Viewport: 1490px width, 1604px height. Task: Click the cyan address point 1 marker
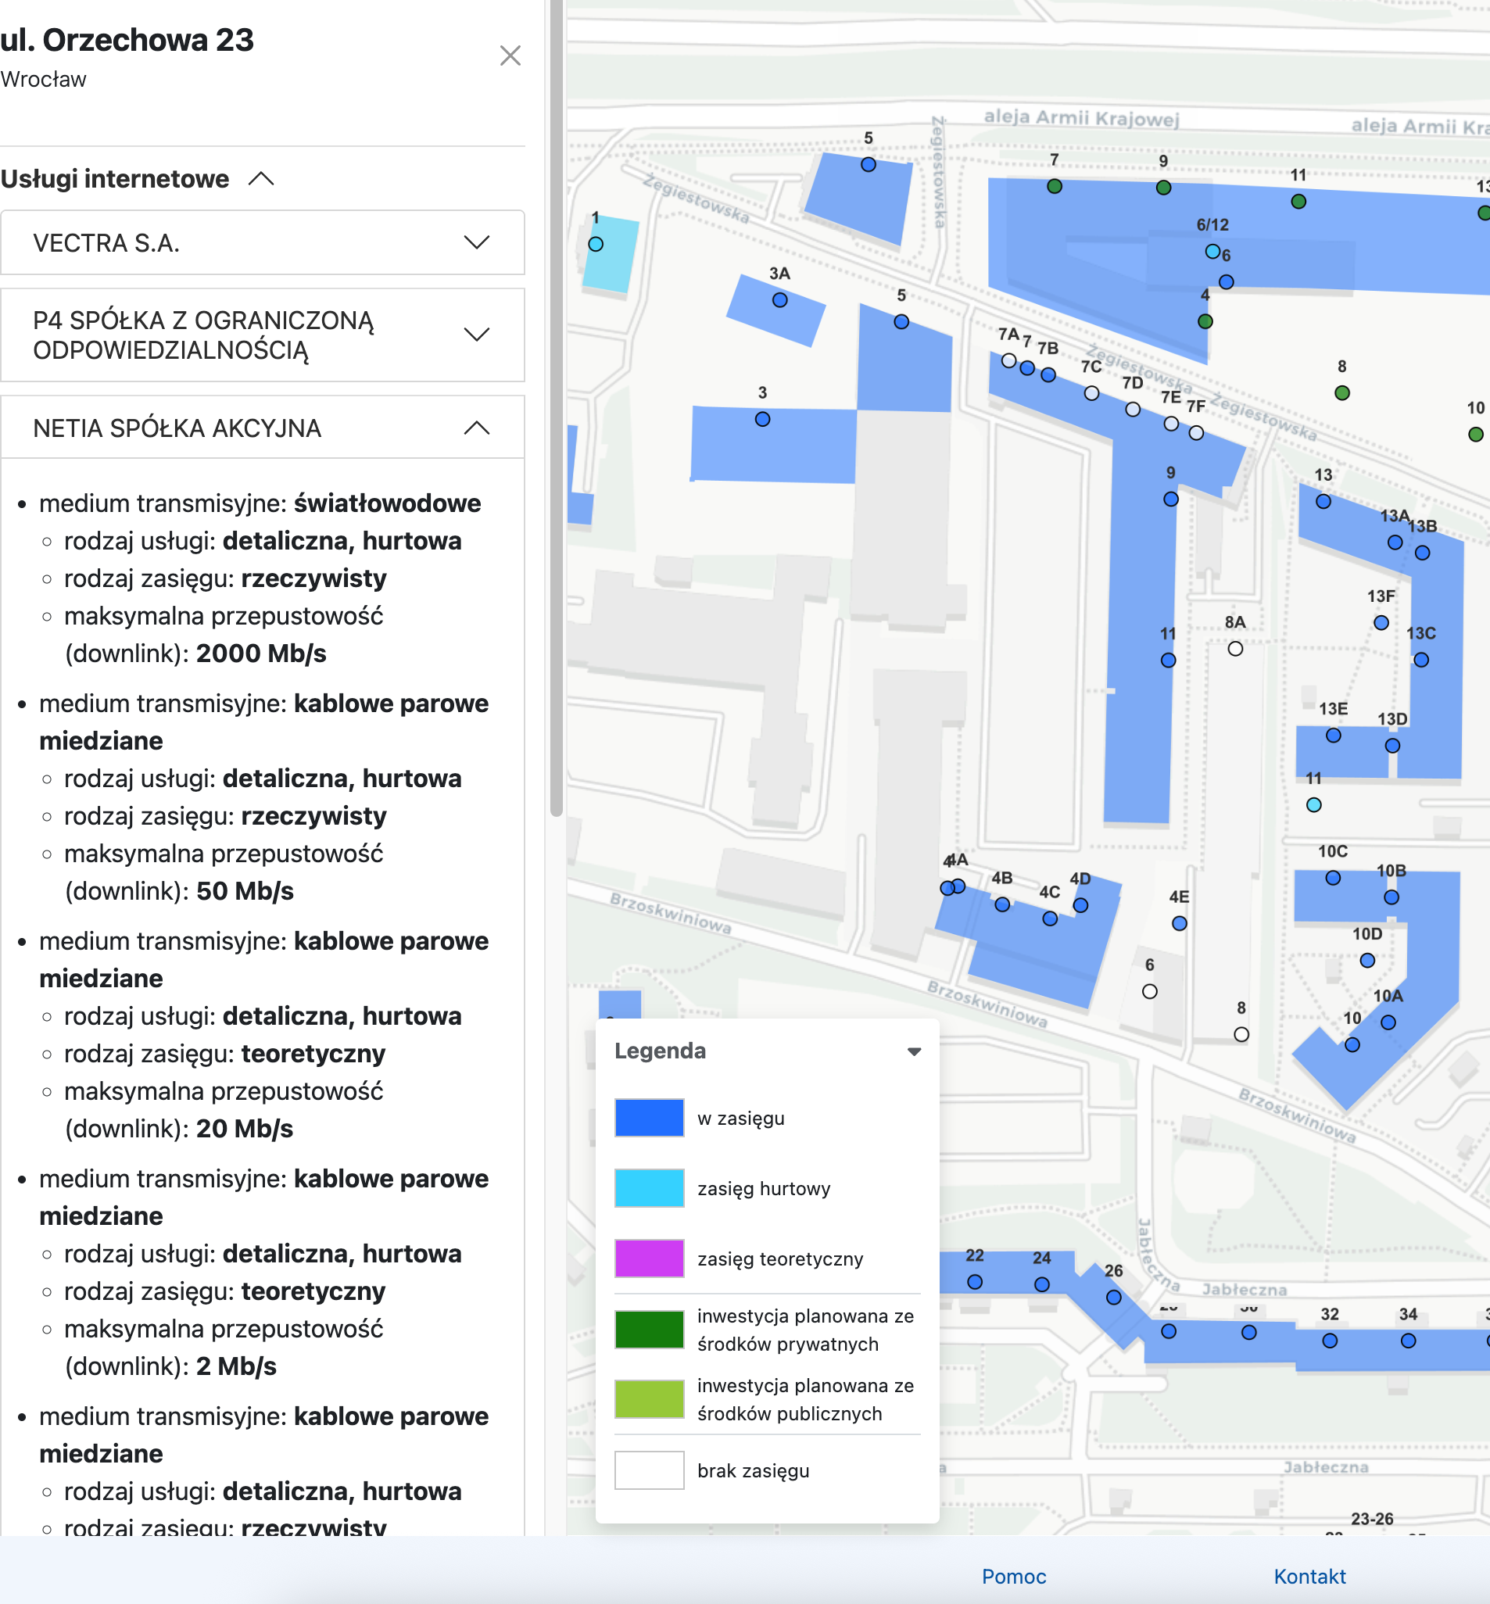point(596,244)
